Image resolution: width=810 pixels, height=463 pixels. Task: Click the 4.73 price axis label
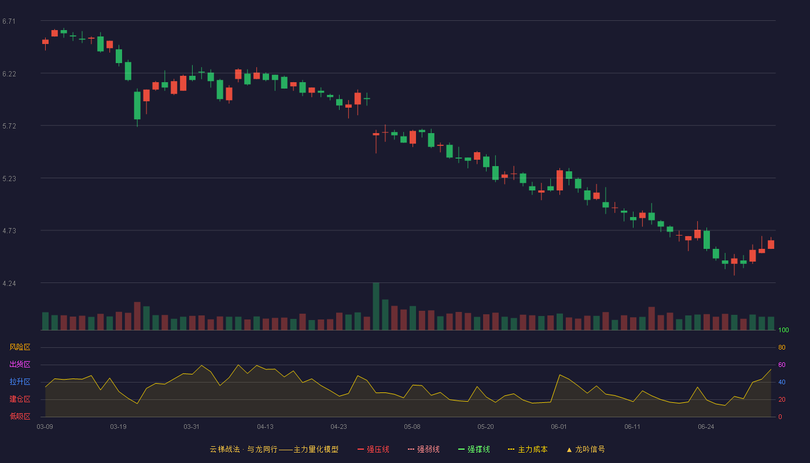[x=9, y=231]
